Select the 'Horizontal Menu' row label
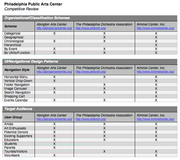 16,77
